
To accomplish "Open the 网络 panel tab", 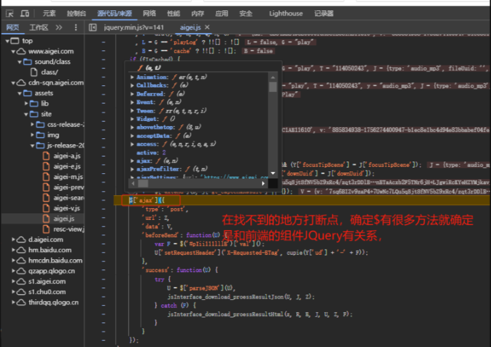I will tap(149, 14).
